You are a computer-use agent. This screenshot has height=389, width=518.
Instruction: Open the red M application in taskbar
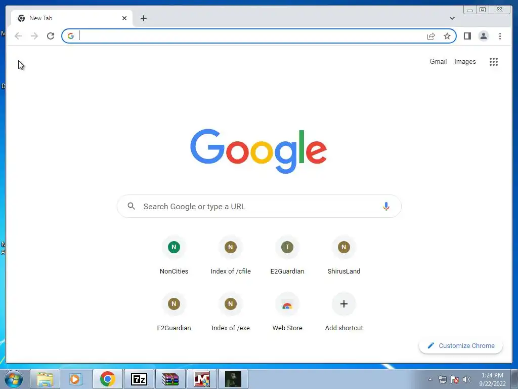(201, 379)
